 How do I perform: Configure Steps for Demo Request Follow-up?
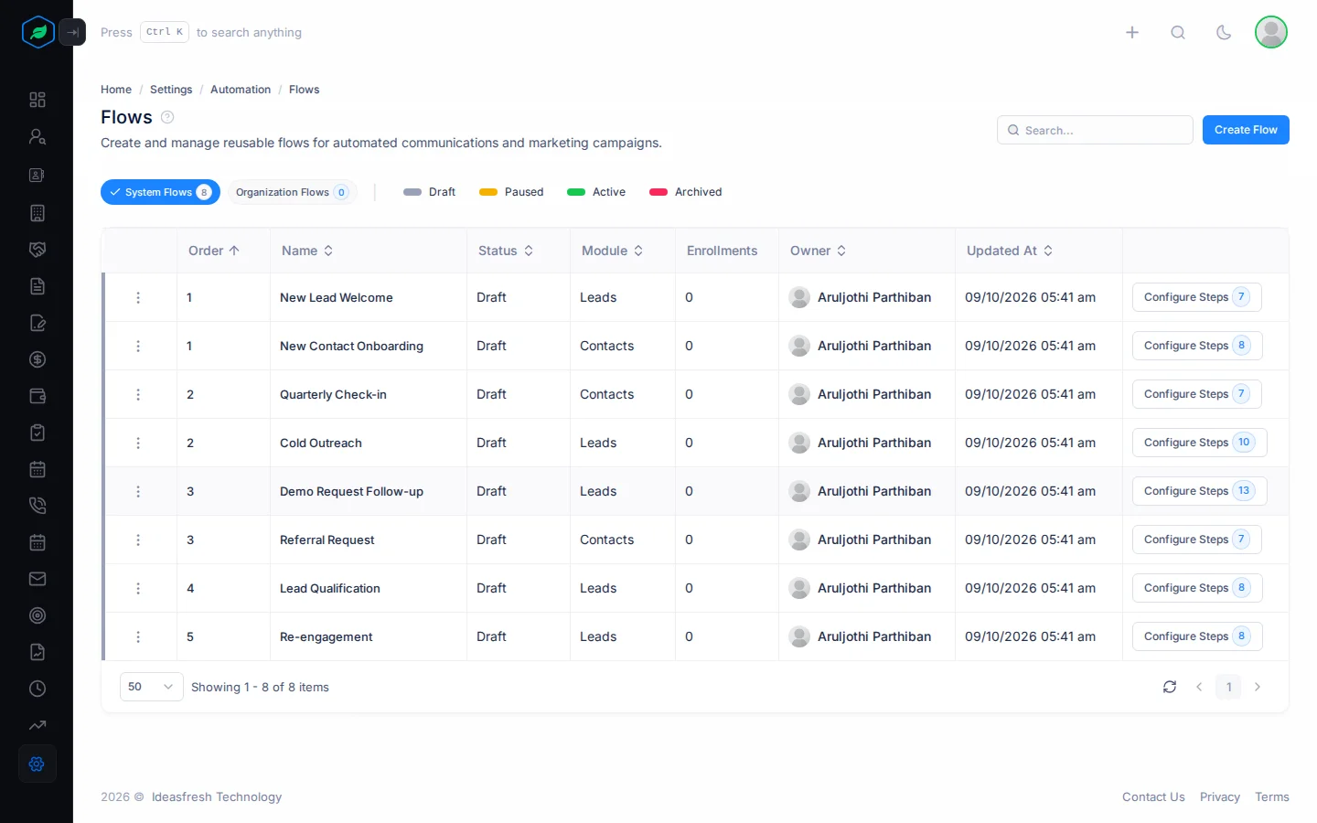point(1199,491)
